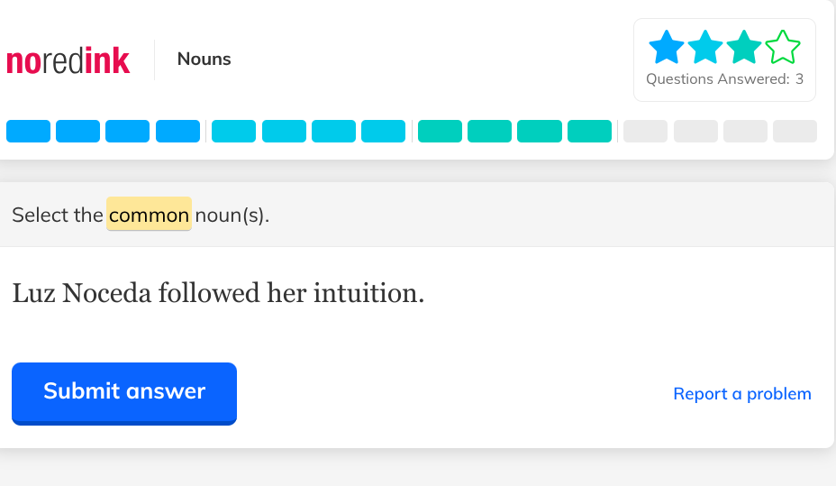The image size is (836, 486).
Task: Open the Report a problem link
Action: coord(742,394)
